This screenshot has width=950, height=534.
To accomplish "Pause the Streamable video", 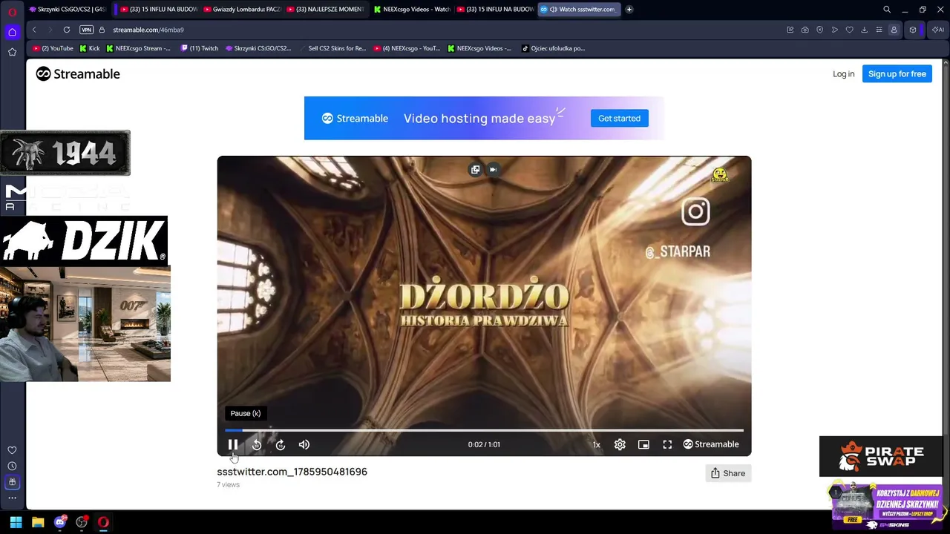I will tap(233, 444).
